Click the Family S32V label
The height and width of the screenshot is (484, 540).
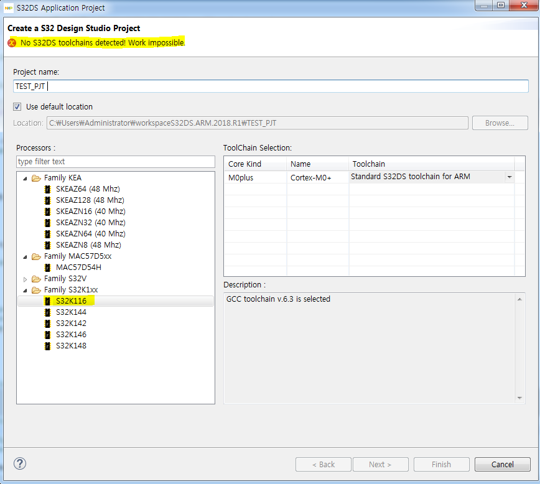click(65, 279)
